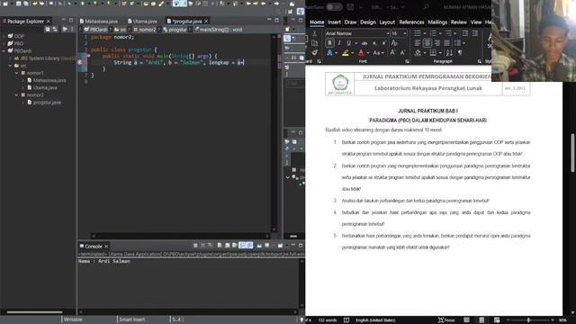Open the Insert ribbon tab in Word
Image resolution: width=576 pixels, height=324 pixels.
(x=334, y=22)
